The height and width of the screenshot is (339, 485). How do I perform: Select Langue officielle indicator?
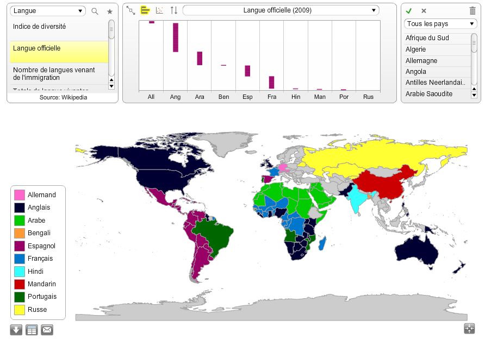tap(59, 52)
